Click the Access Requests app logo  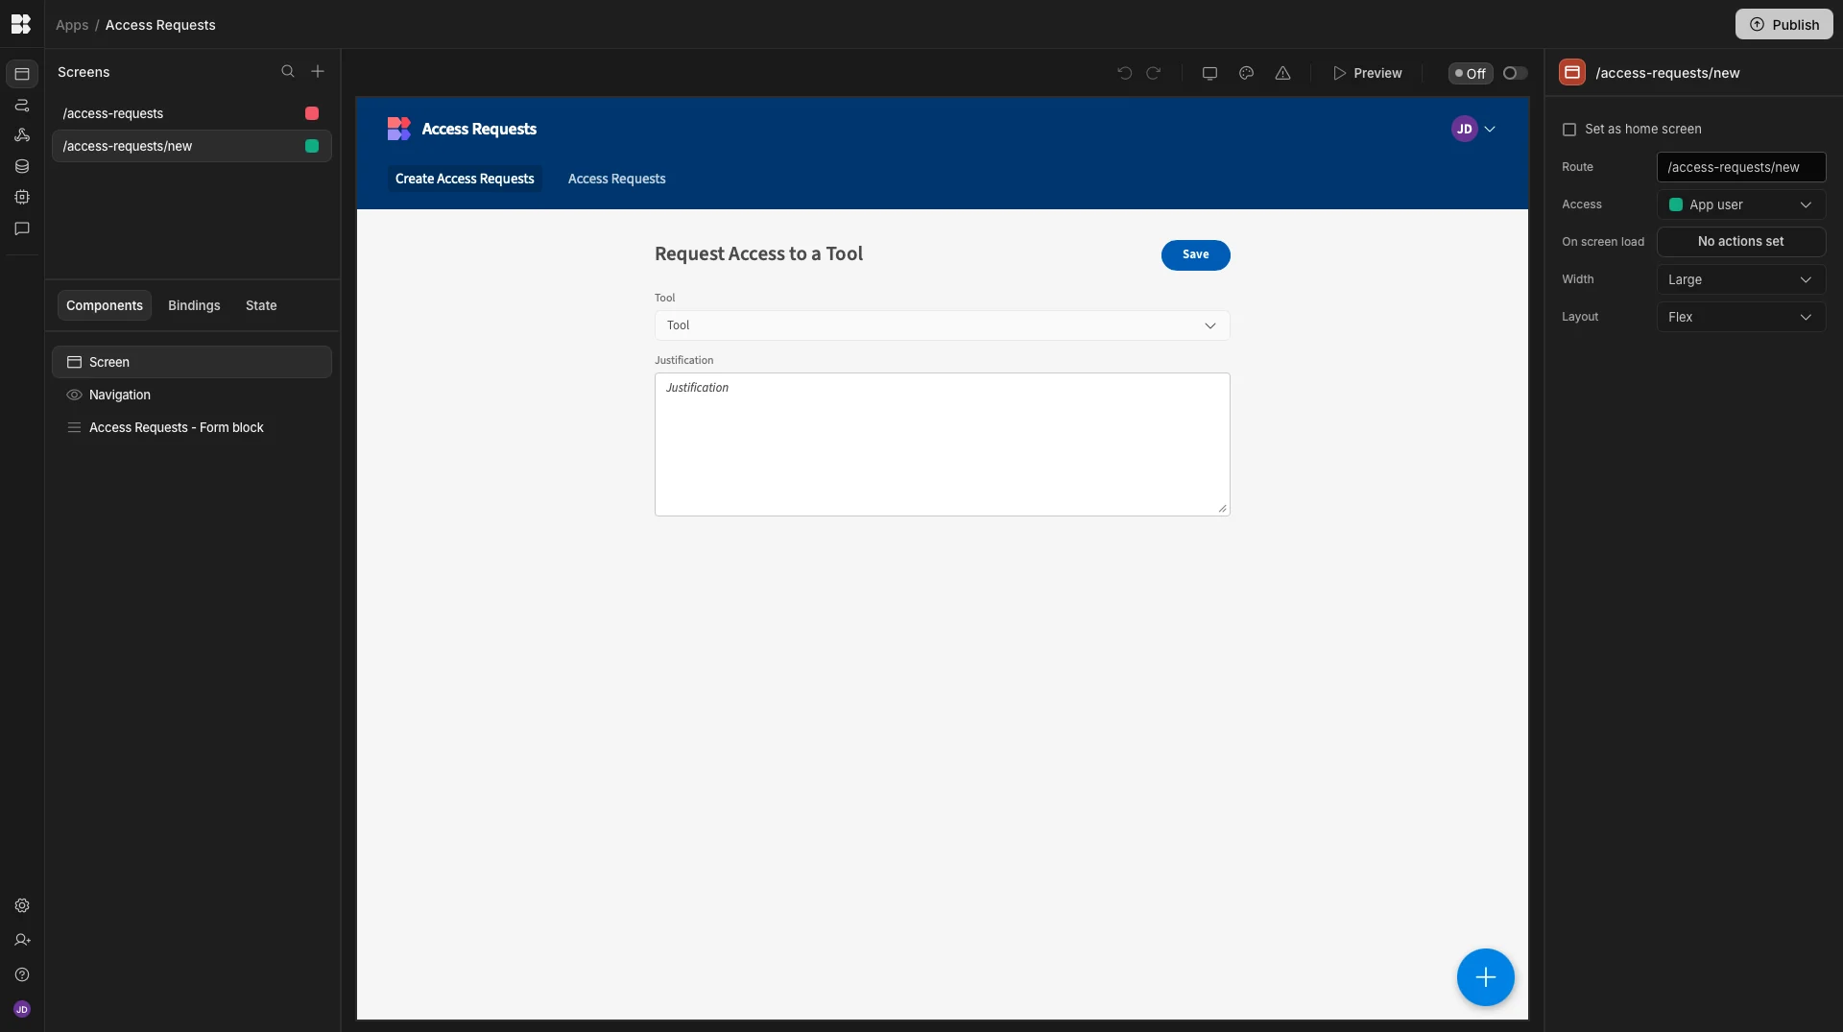[x=398, y=129]
